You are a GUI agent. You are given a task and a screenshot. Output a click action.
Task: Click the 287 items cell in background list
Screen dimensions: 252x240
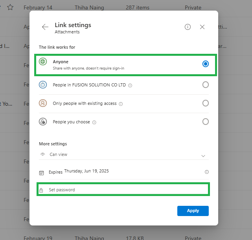[x=138, y=7]
